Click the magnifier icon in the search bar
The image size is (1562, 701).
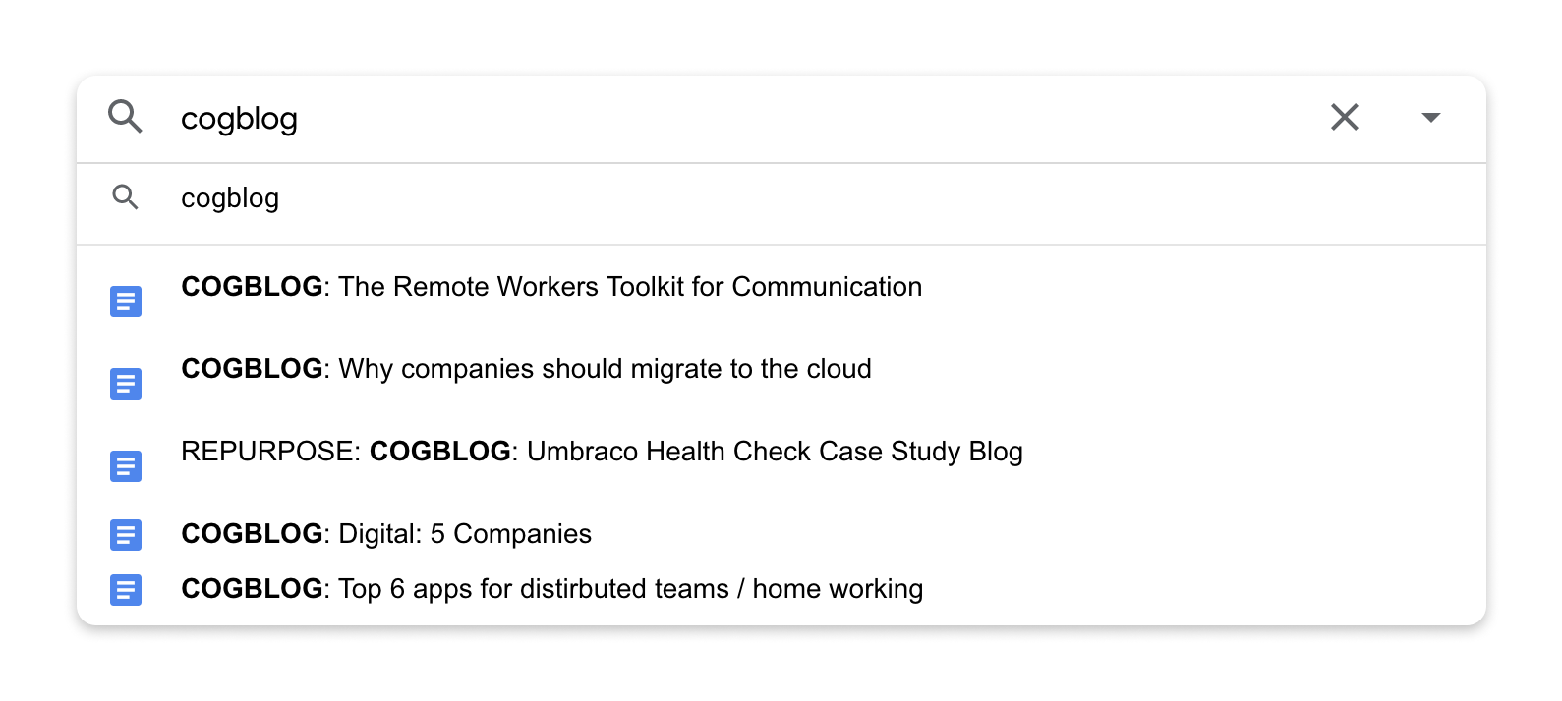tap(125, 117)
